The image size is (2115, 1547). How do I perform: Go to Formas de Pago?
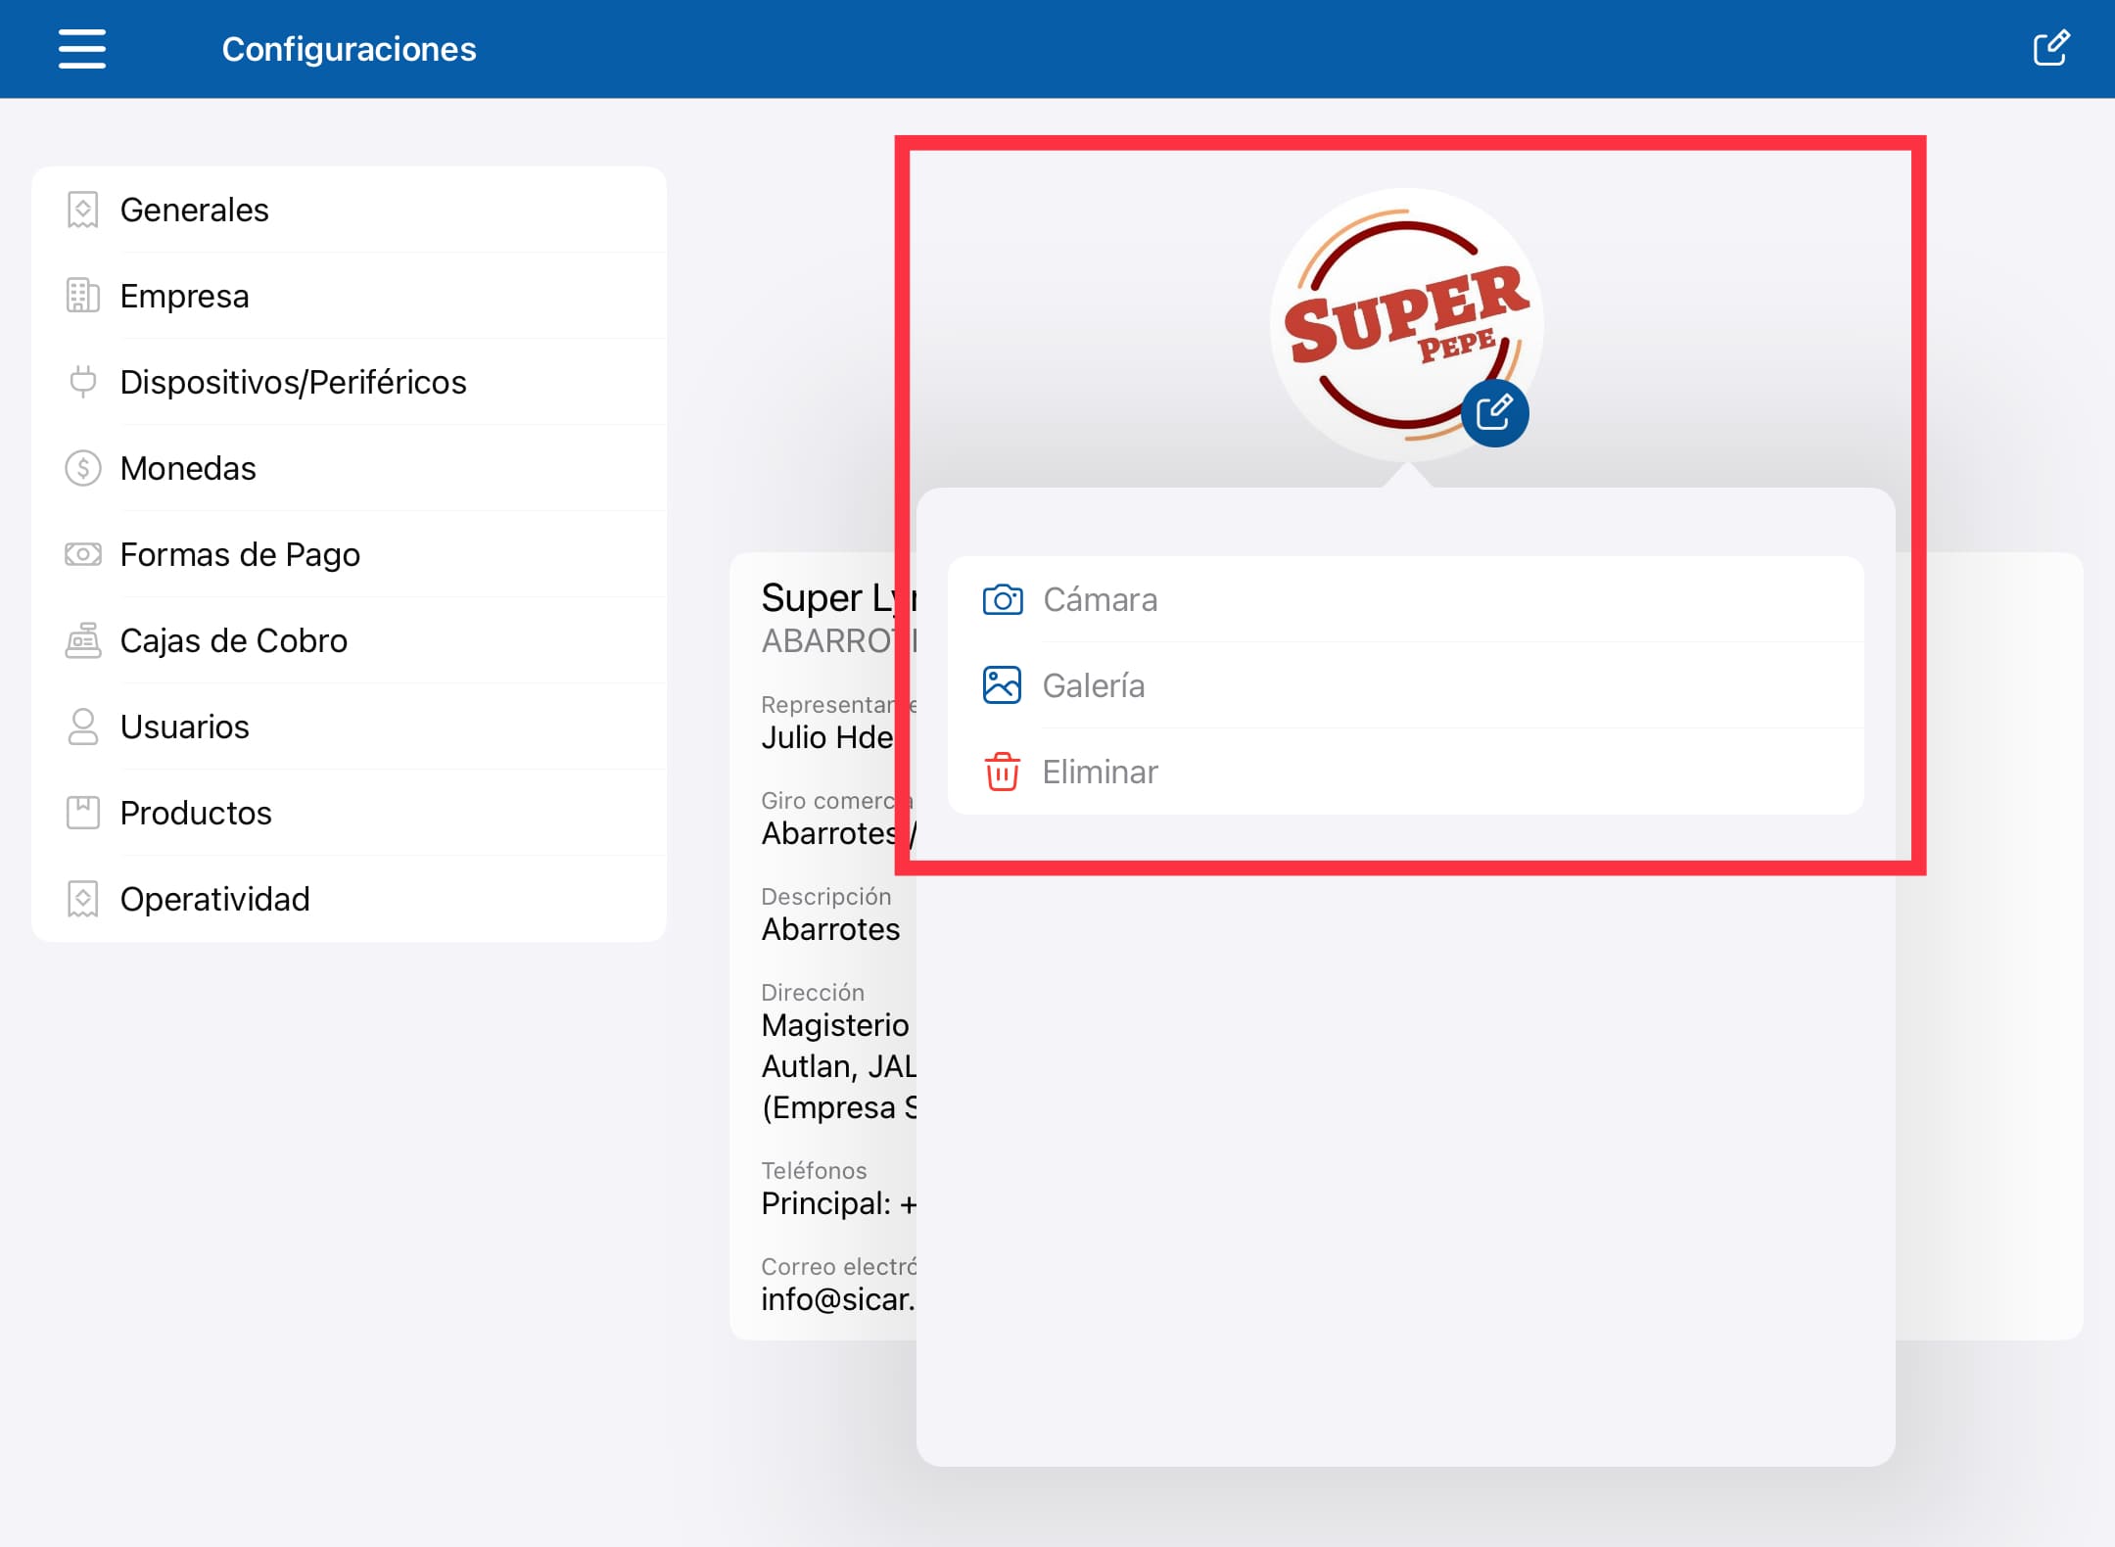point(240,554)
